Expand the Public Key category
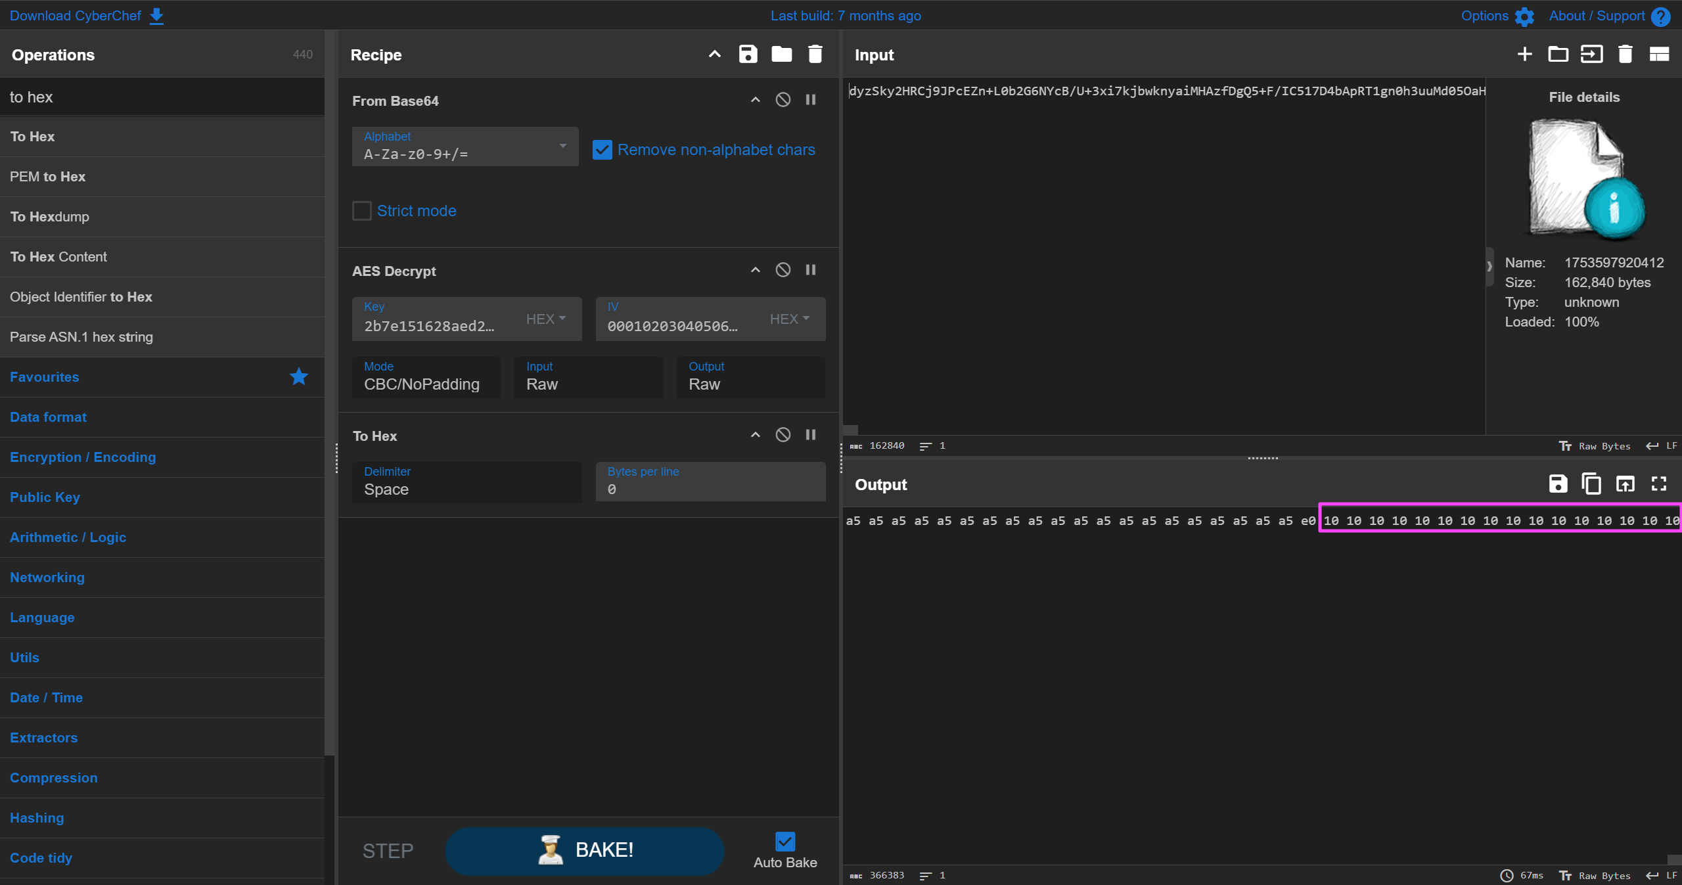 (x=162, y=497)
